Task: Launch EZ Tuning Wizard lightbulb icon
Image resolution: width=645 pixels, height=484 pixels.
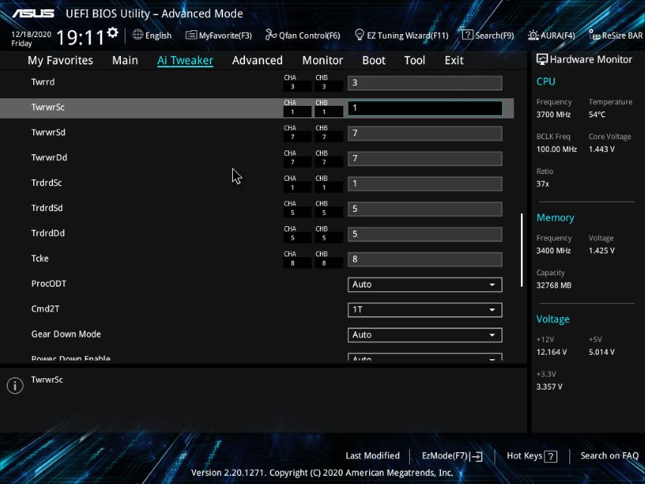Action: coord(359,35)
